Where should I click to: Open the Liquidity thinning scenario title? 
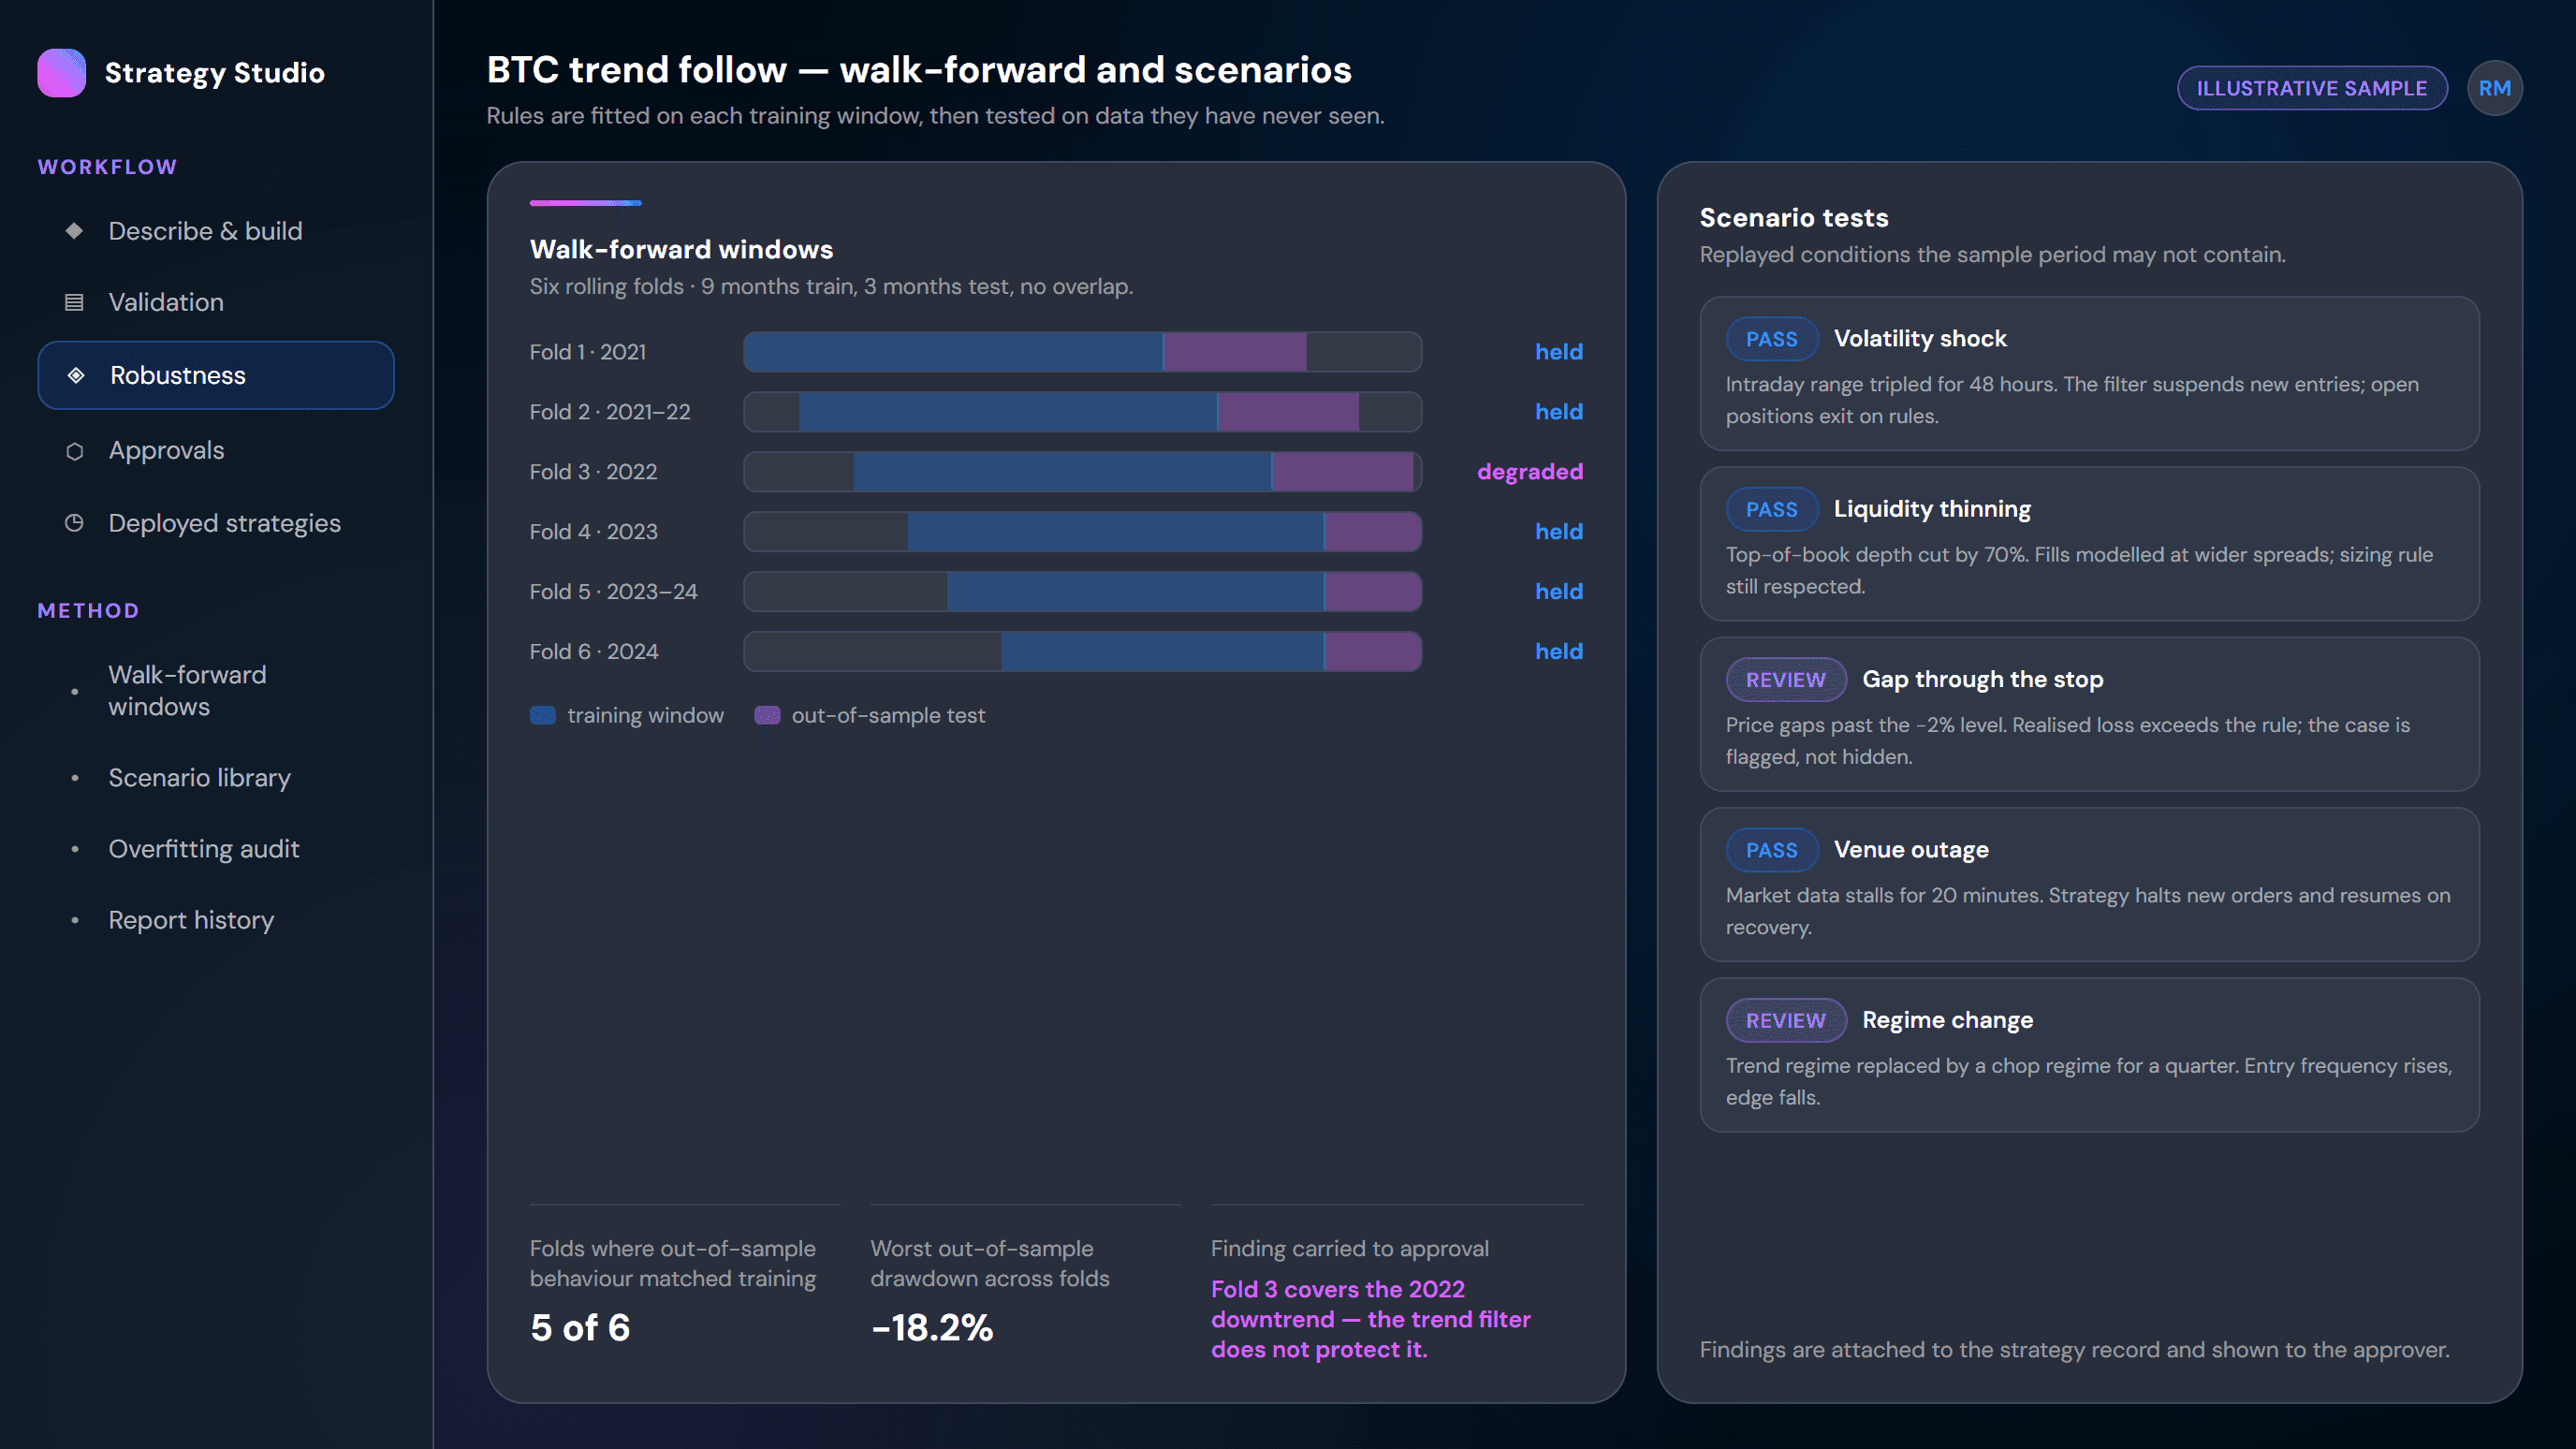(1932, 509)
